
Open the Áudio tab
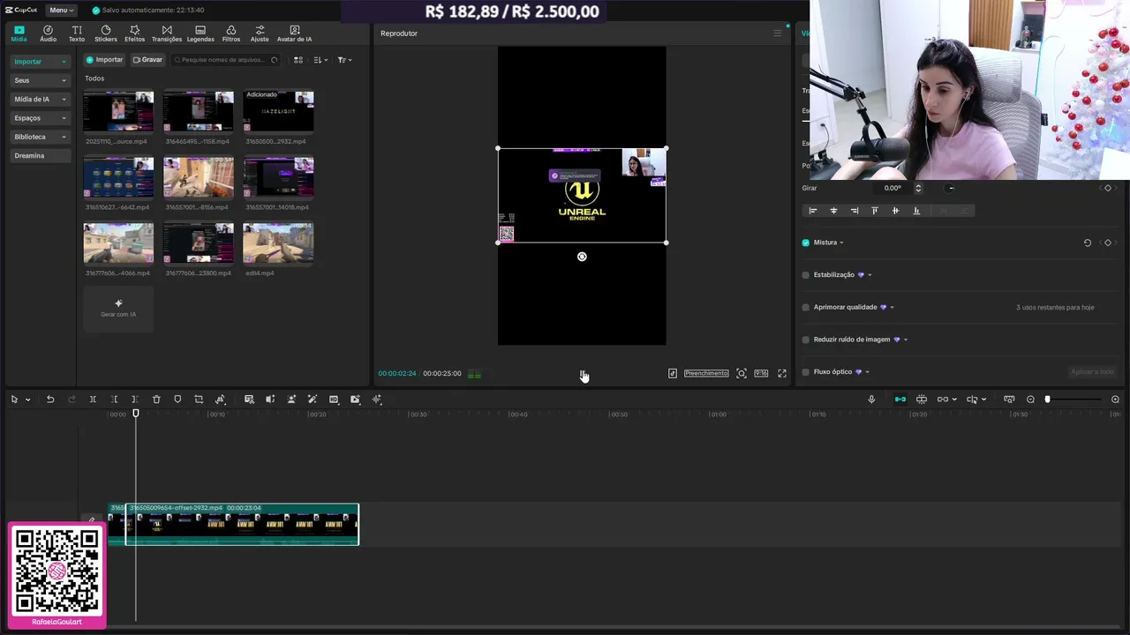(48, 34)
